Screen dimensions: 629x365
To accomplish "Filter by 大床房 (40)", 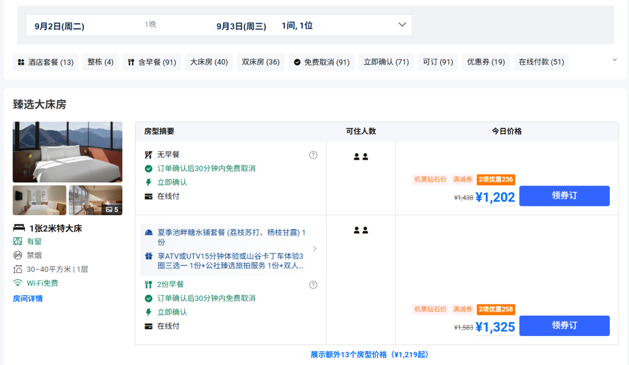I will pyautogui.click(x=209, y=62).
